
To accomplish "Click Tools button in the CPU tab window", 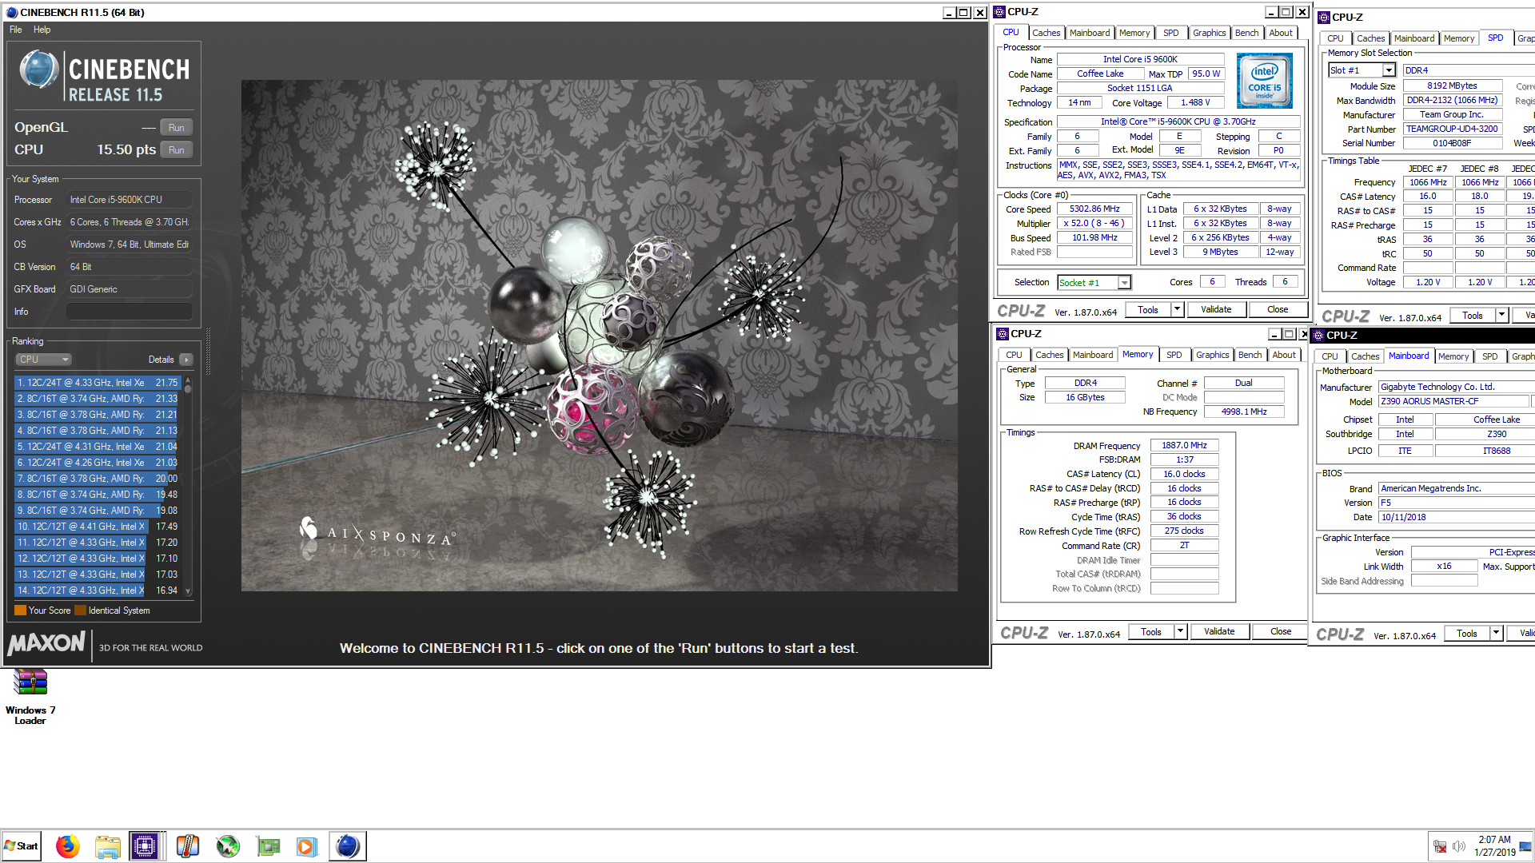I will 1148,310.
